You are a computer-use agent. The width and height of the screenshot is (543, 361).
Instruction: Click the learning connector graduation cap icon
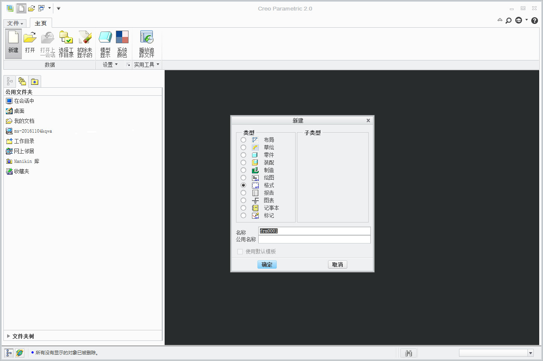pyautogui.click(x=519, y=20)
